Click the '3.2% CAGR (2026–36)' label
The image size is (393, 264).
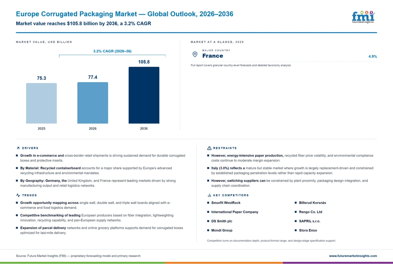click(x=112, y=51)
